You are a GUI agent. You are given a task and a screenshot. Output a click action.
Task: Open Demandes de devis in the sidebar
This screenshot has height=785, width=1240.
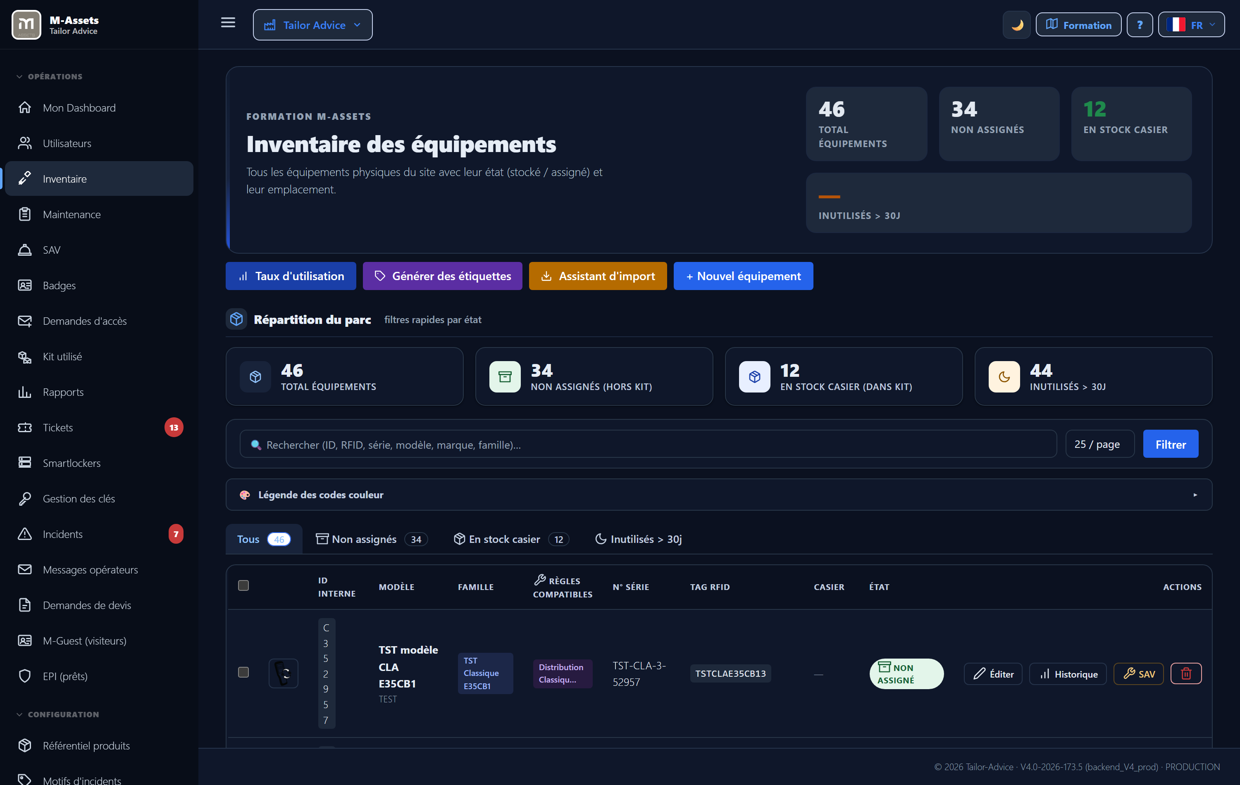pos(99,605)
